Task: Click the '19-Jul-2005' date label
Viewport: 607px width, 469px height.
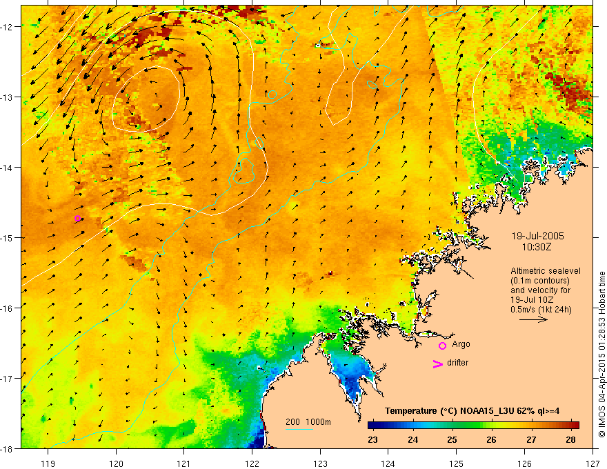Action: pos(538,236)
